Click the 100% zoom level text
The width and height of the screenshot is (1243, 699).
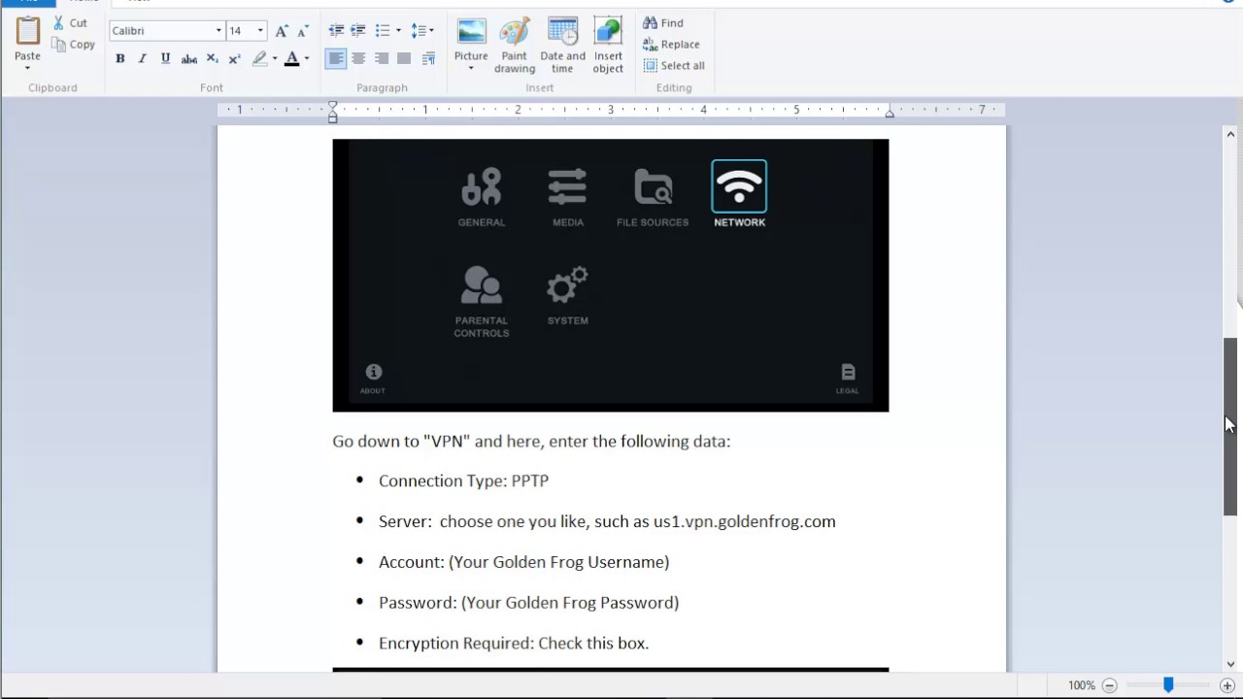1081,685
